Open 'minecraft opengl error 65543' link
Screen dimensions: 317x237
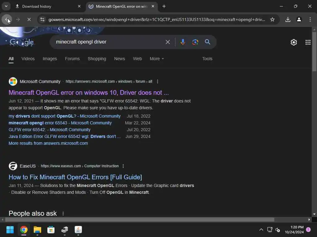tap(60, 123)
